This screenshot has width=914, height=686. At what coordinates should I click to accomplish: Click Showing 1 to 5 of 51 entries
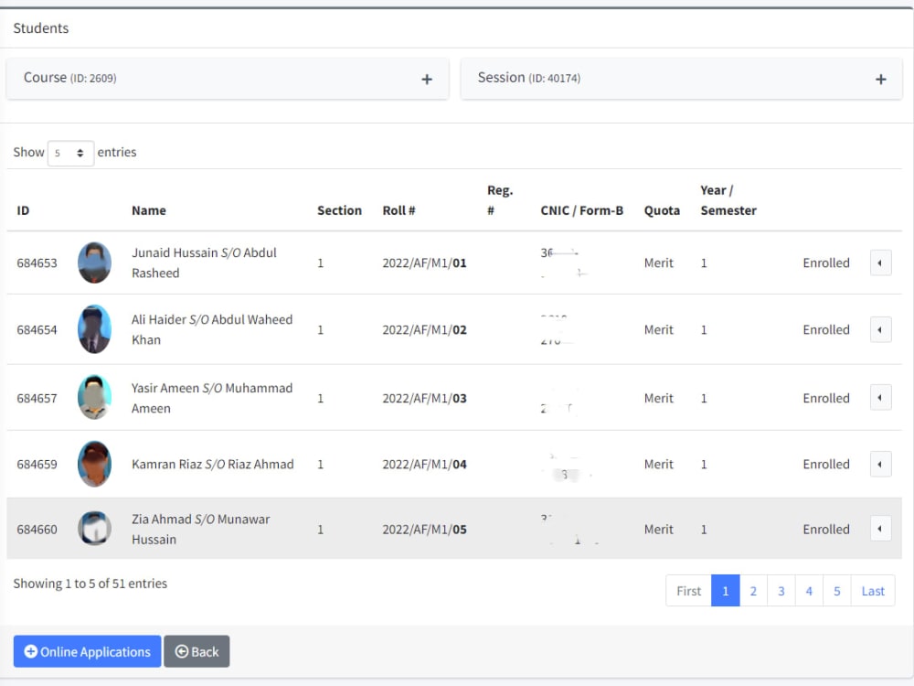90,584
